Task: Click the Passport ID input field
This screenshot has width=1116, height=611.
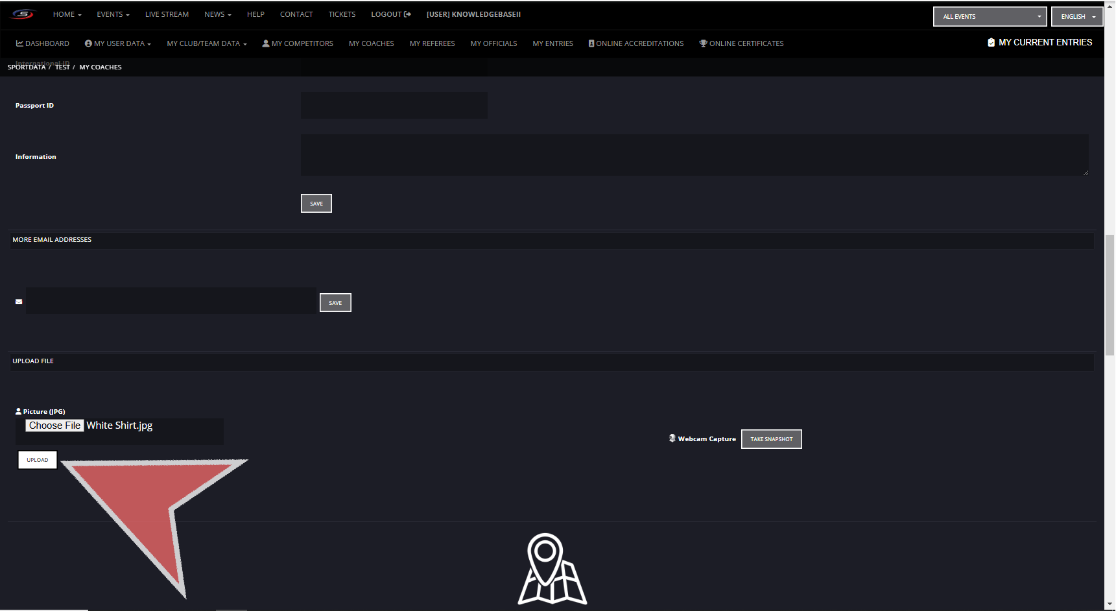Action: coord(394,105)
